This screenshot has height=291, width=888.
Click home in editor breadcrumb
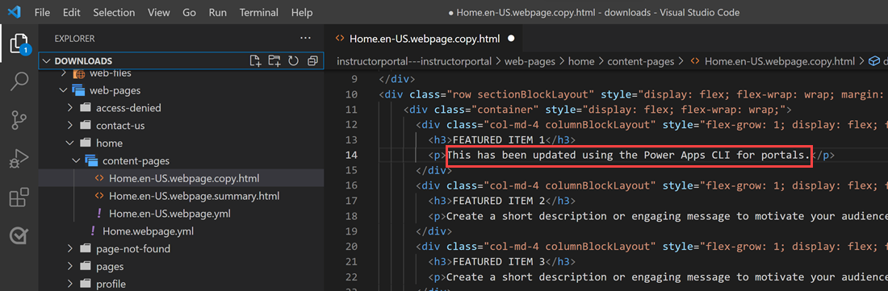click(x=581, y=61)
